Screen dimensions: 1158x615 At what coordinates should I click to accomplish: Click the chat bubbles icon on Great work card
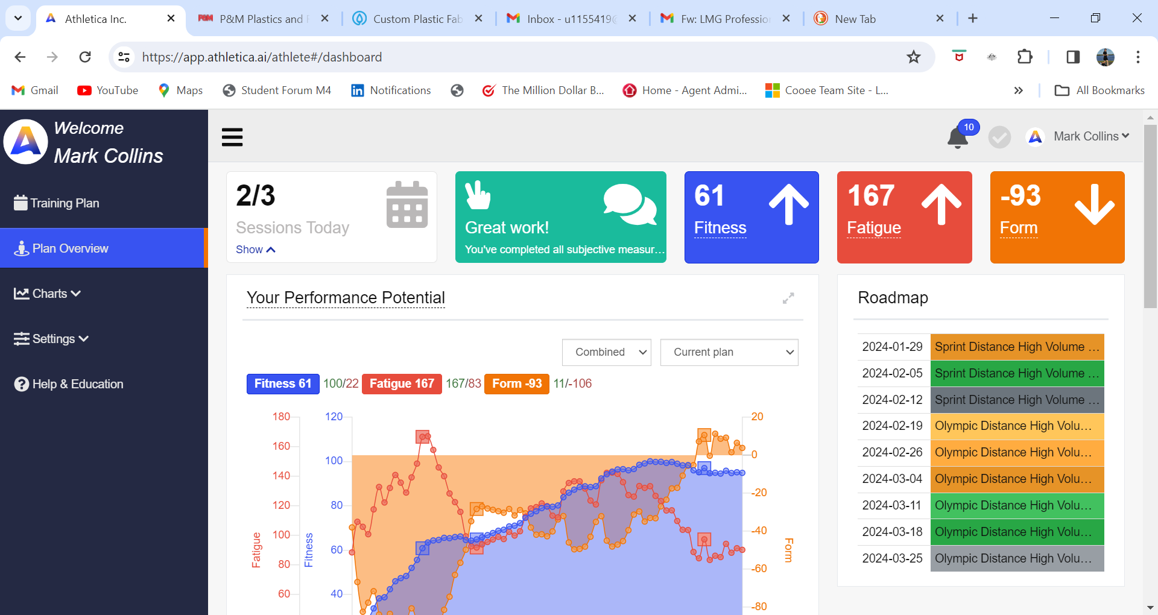tap(630, 204)
